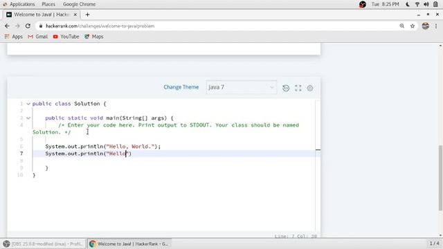This screenshot has height=249, width=443.
Task: Switch to the HackerRank Chrome taskbar window
Action: (129, 243)
